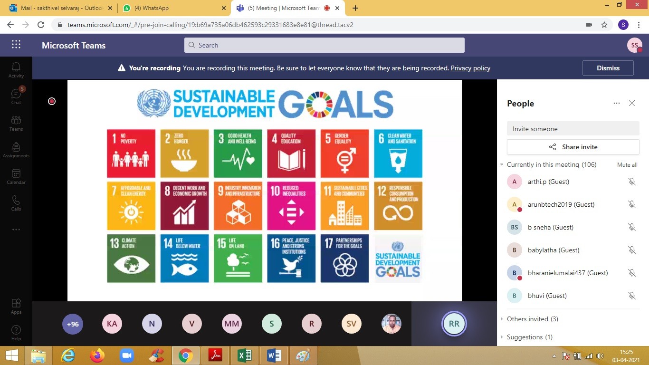This screenshot has height=365, width=649.
Task: Toggle microphone for arthi.p guest
Action: [631, 182]
